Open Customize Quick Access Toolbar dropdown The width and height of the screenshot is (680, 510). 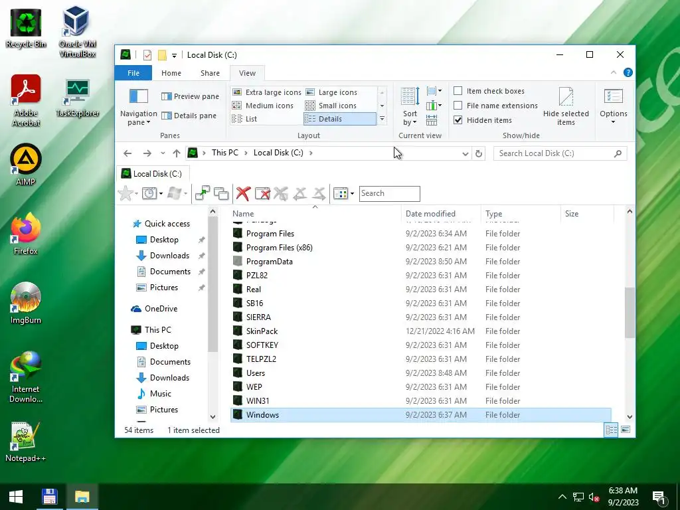(x=174, y=56)
